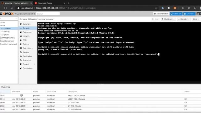Viewport: 201px width, 113px height.
Task: Click the address bar URL
Action: click(x=66, y=8)
